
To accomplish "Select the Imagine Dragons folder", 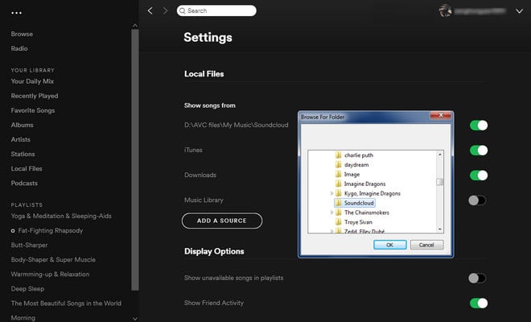I will pyautogui.click(x=364, y=184).
